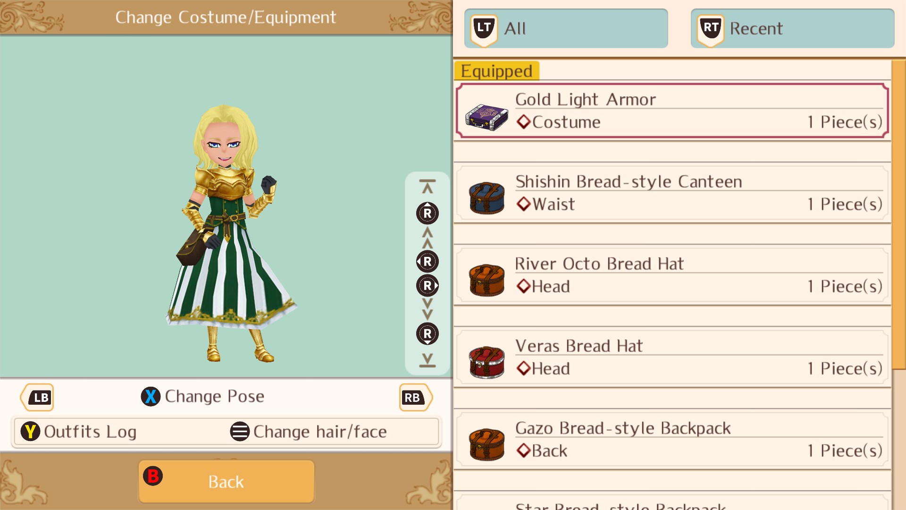This screenshot has width=906, height=510.
Task: Open the Outfits Log
Action: point(79,432)
